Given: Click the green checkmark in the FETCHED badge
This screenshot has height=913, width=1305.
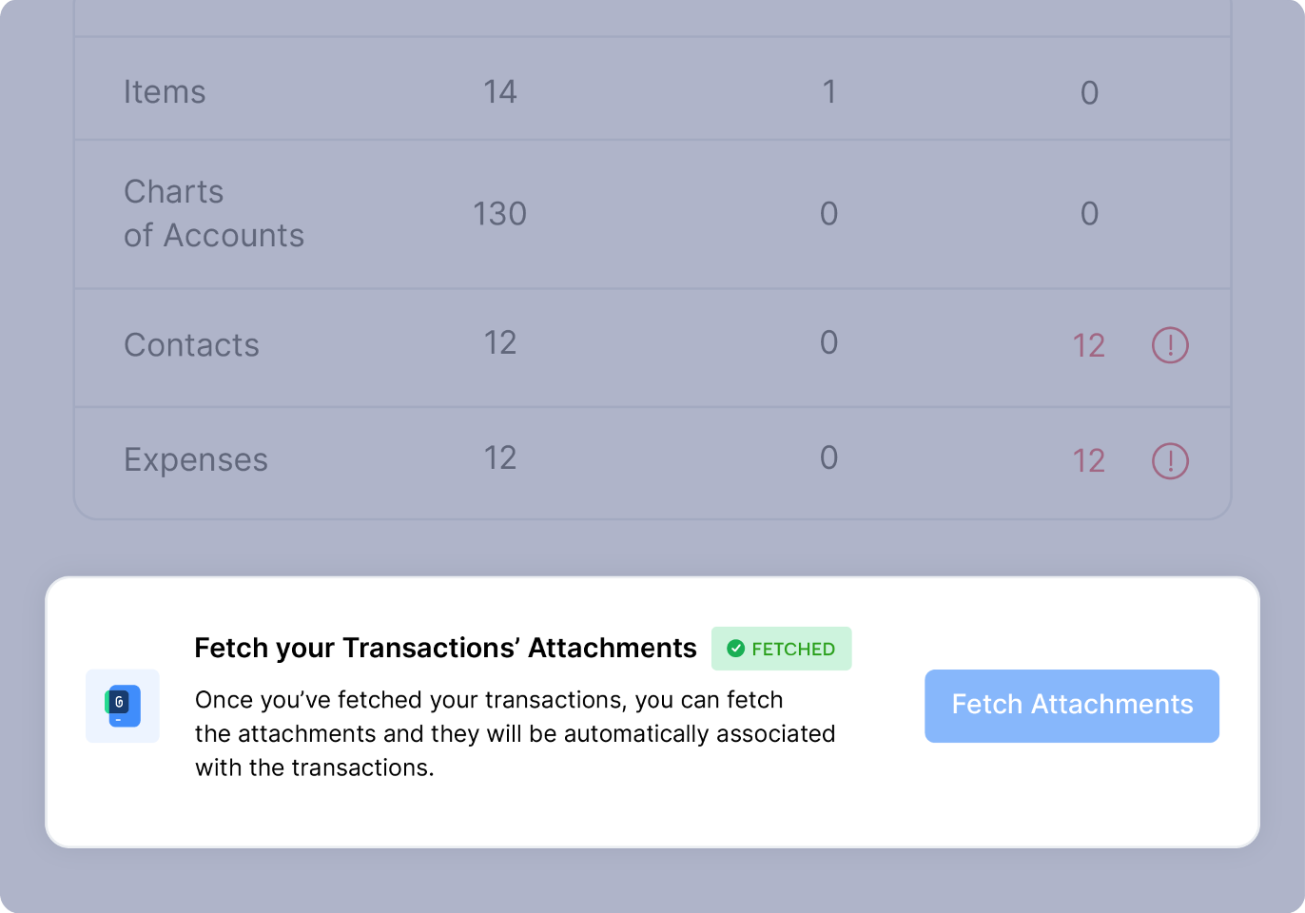Looking at the screenshot, I should [x=736, y=649].
